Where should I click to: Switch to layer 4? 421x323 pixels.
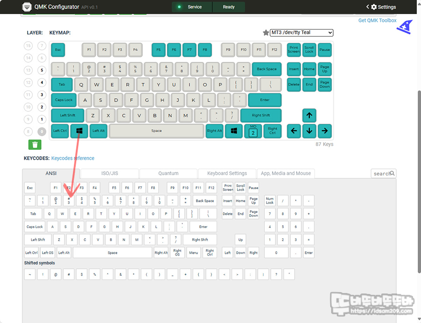(42, 82)
